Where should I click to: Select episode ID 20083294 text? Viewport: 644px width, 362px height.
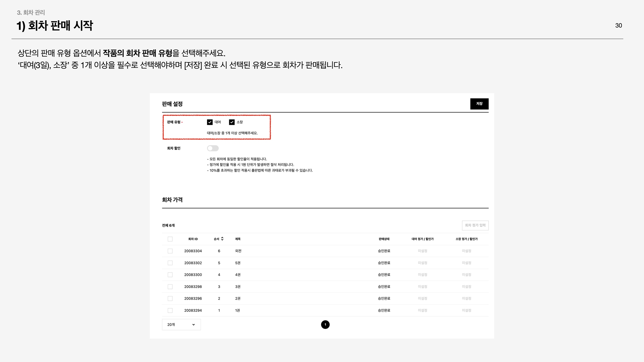point(193,311)
